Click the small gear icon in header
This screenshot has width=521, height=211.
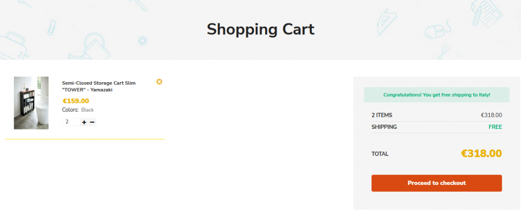coord(142,40)
